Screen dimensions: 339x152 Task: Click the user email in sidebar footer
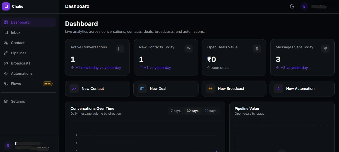click(33, 148)
